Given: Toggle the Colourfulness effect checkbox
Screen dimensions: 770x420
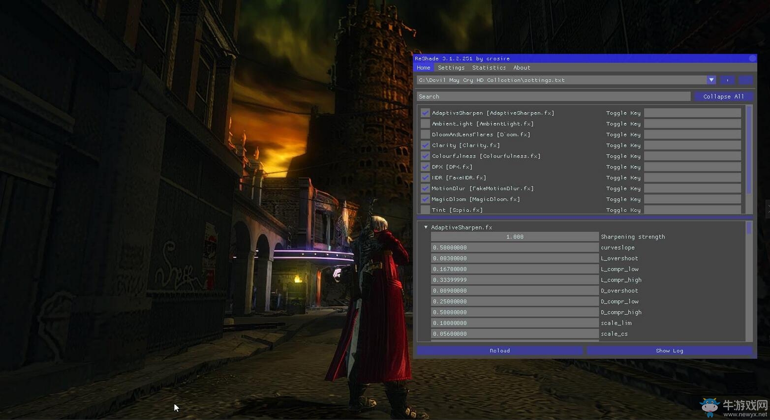Looking at the screenshot, I should 426,156.
